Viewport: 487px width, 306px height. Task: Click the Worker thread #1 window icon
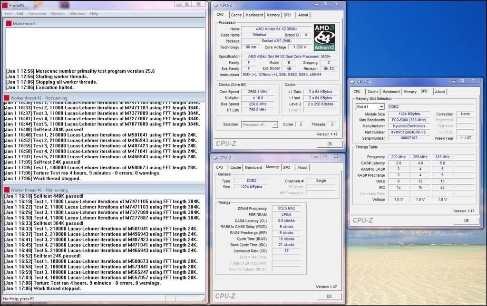(x=6, y=97)
